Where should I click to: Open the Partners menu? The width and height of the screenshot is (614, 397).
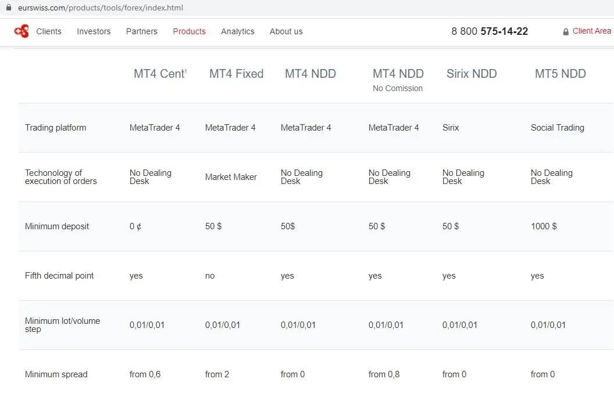pyautogui.click(x=142, y=31)
